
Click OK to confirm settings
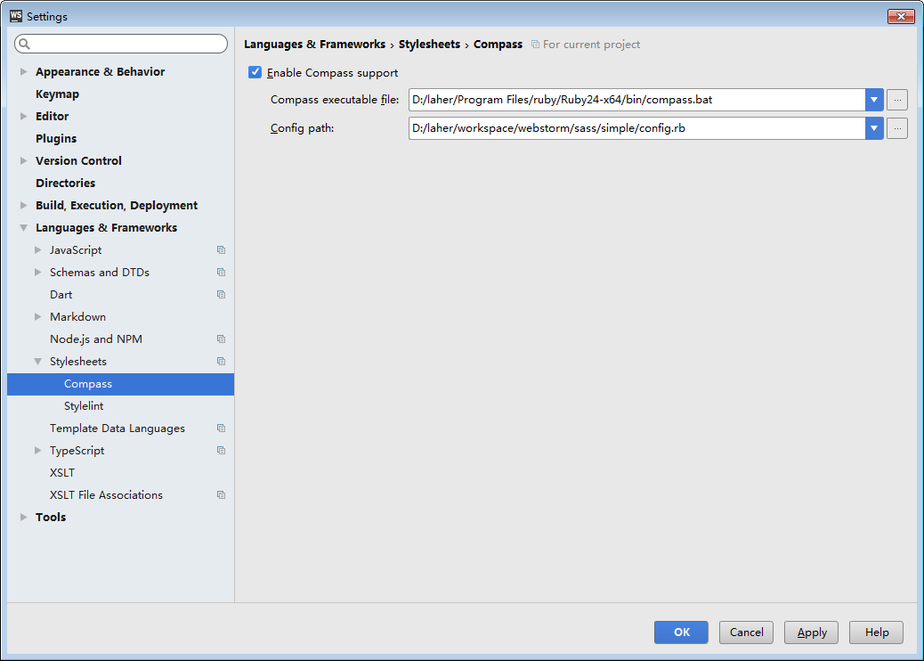pos(681,632)
